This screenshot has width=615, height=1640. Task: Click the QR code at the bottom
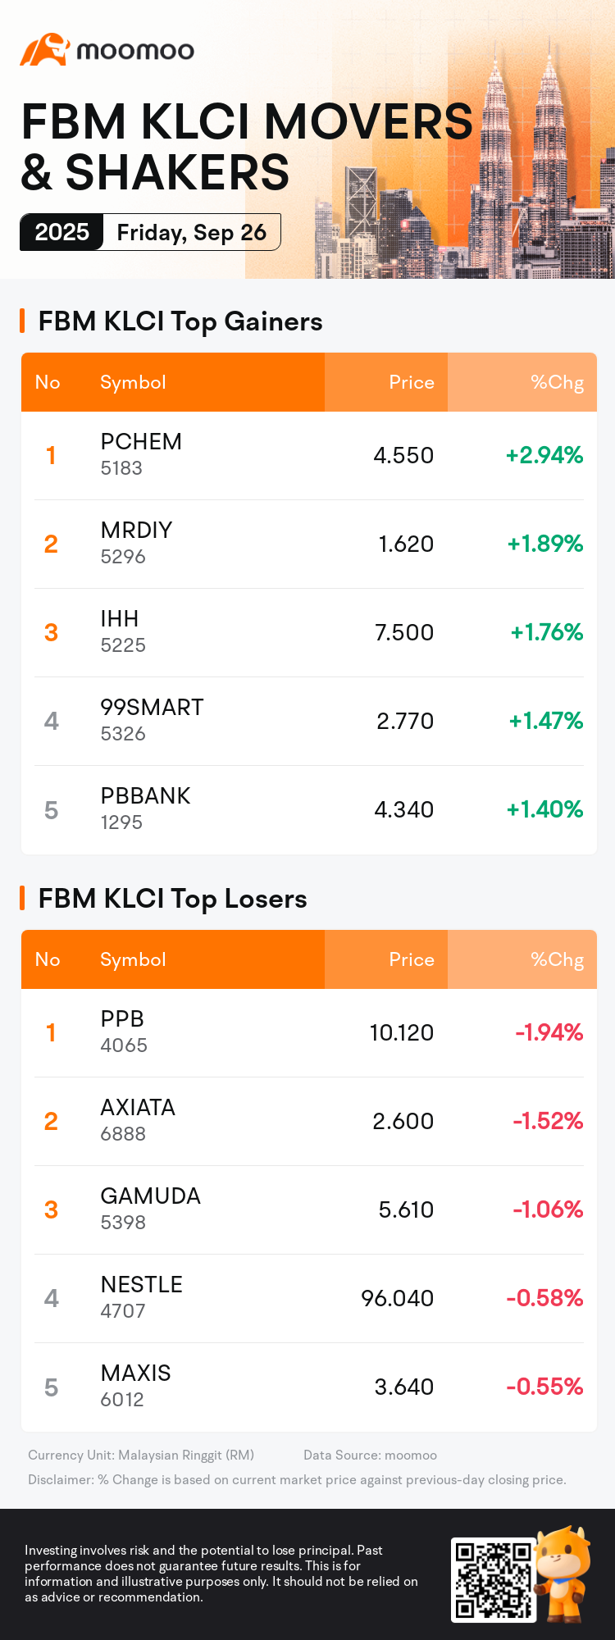[x=493, y=1580]
